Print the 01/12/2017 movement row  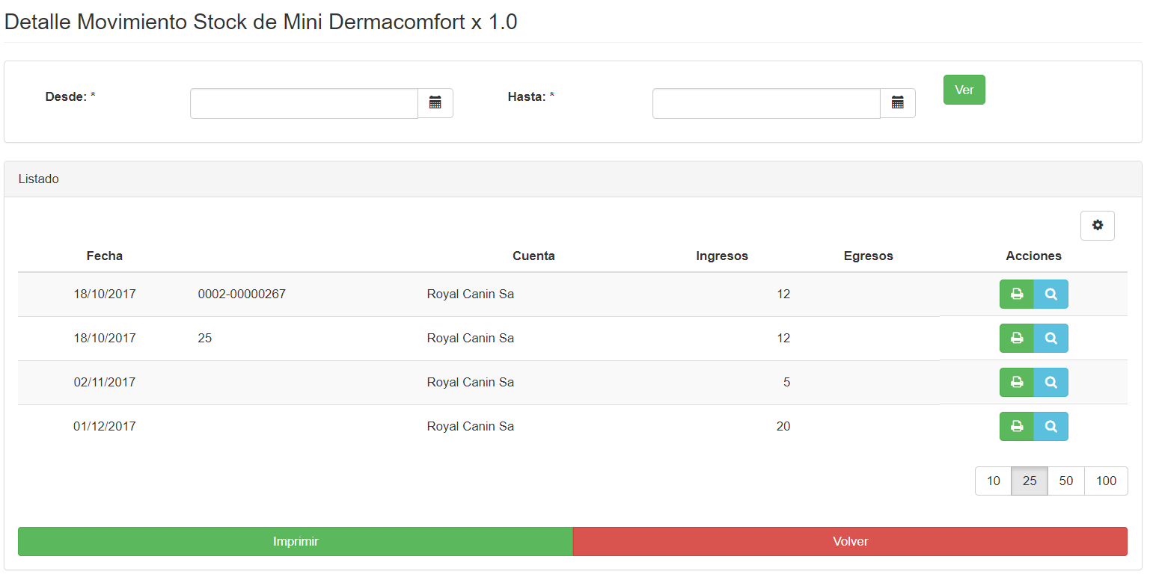point(1017,427)
